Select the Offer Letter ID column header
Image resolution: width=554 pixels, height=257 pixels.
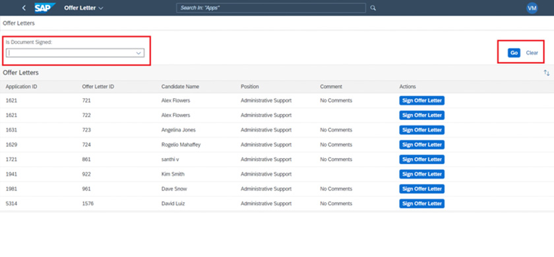pos(98,86)
